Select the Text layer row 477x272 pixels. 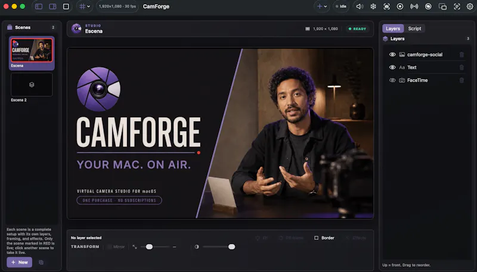[x=427, y=67]
